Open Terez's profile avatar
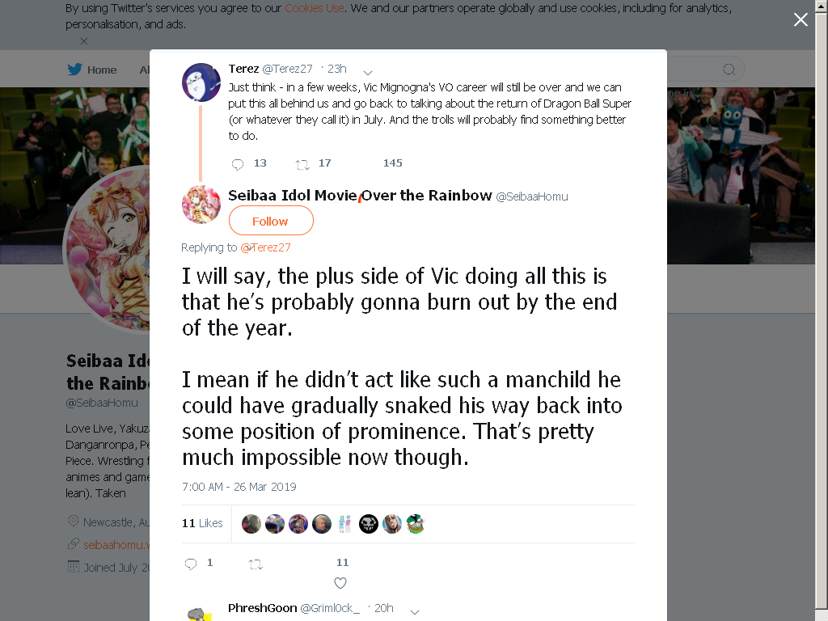 click(201, 82)
